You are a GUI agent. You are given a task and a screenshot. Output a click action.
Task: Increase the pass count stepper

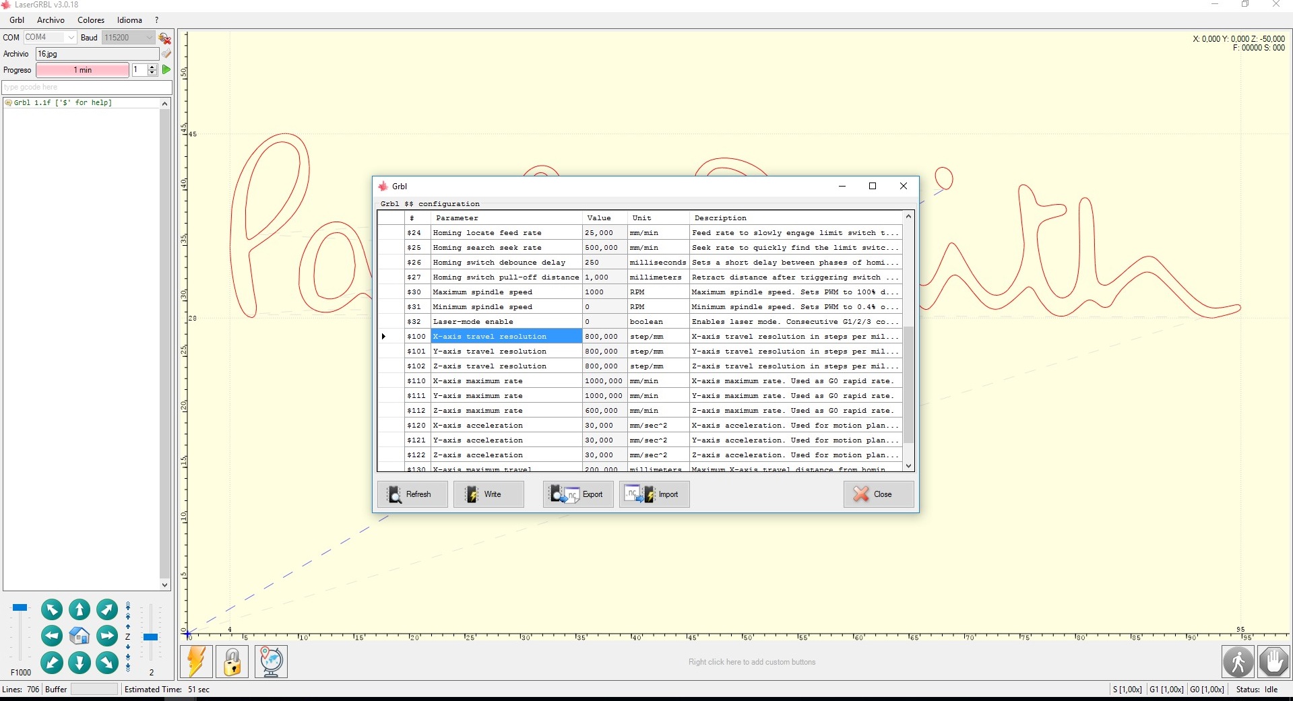pos(152,67)
